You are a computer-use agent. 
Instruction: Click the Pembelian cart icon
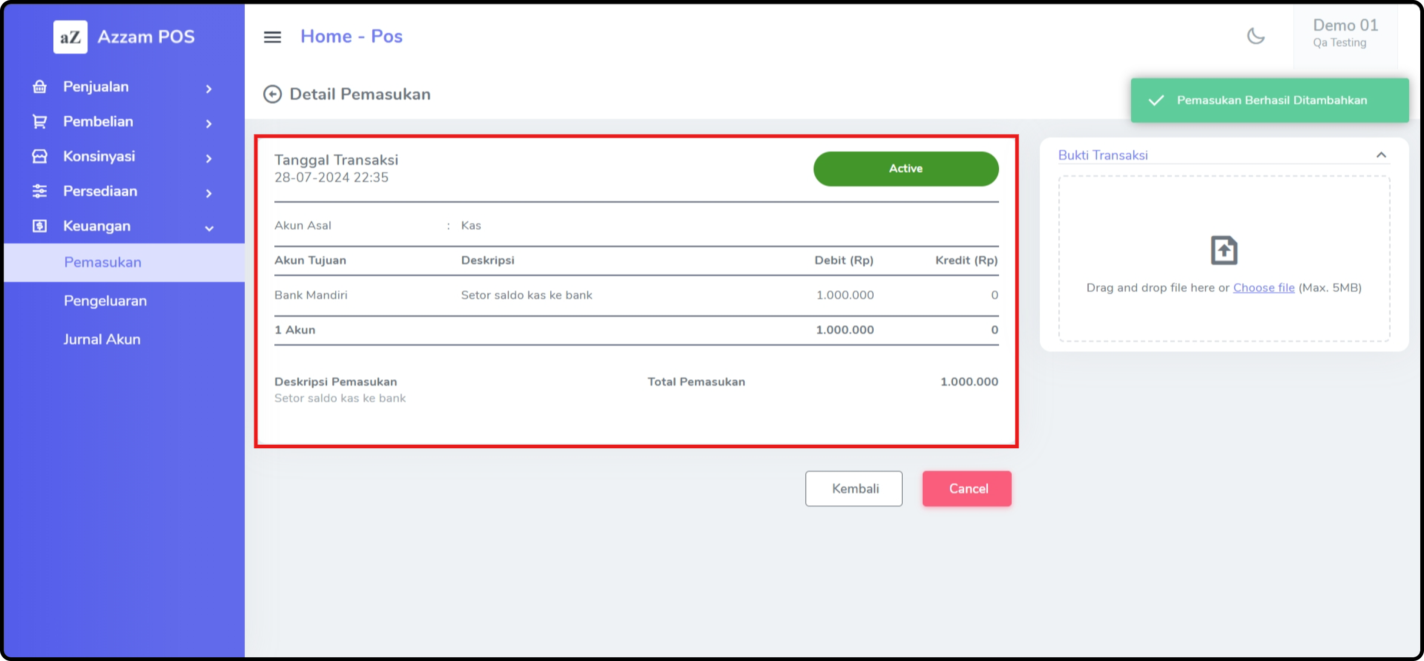[x=39, y=122]
